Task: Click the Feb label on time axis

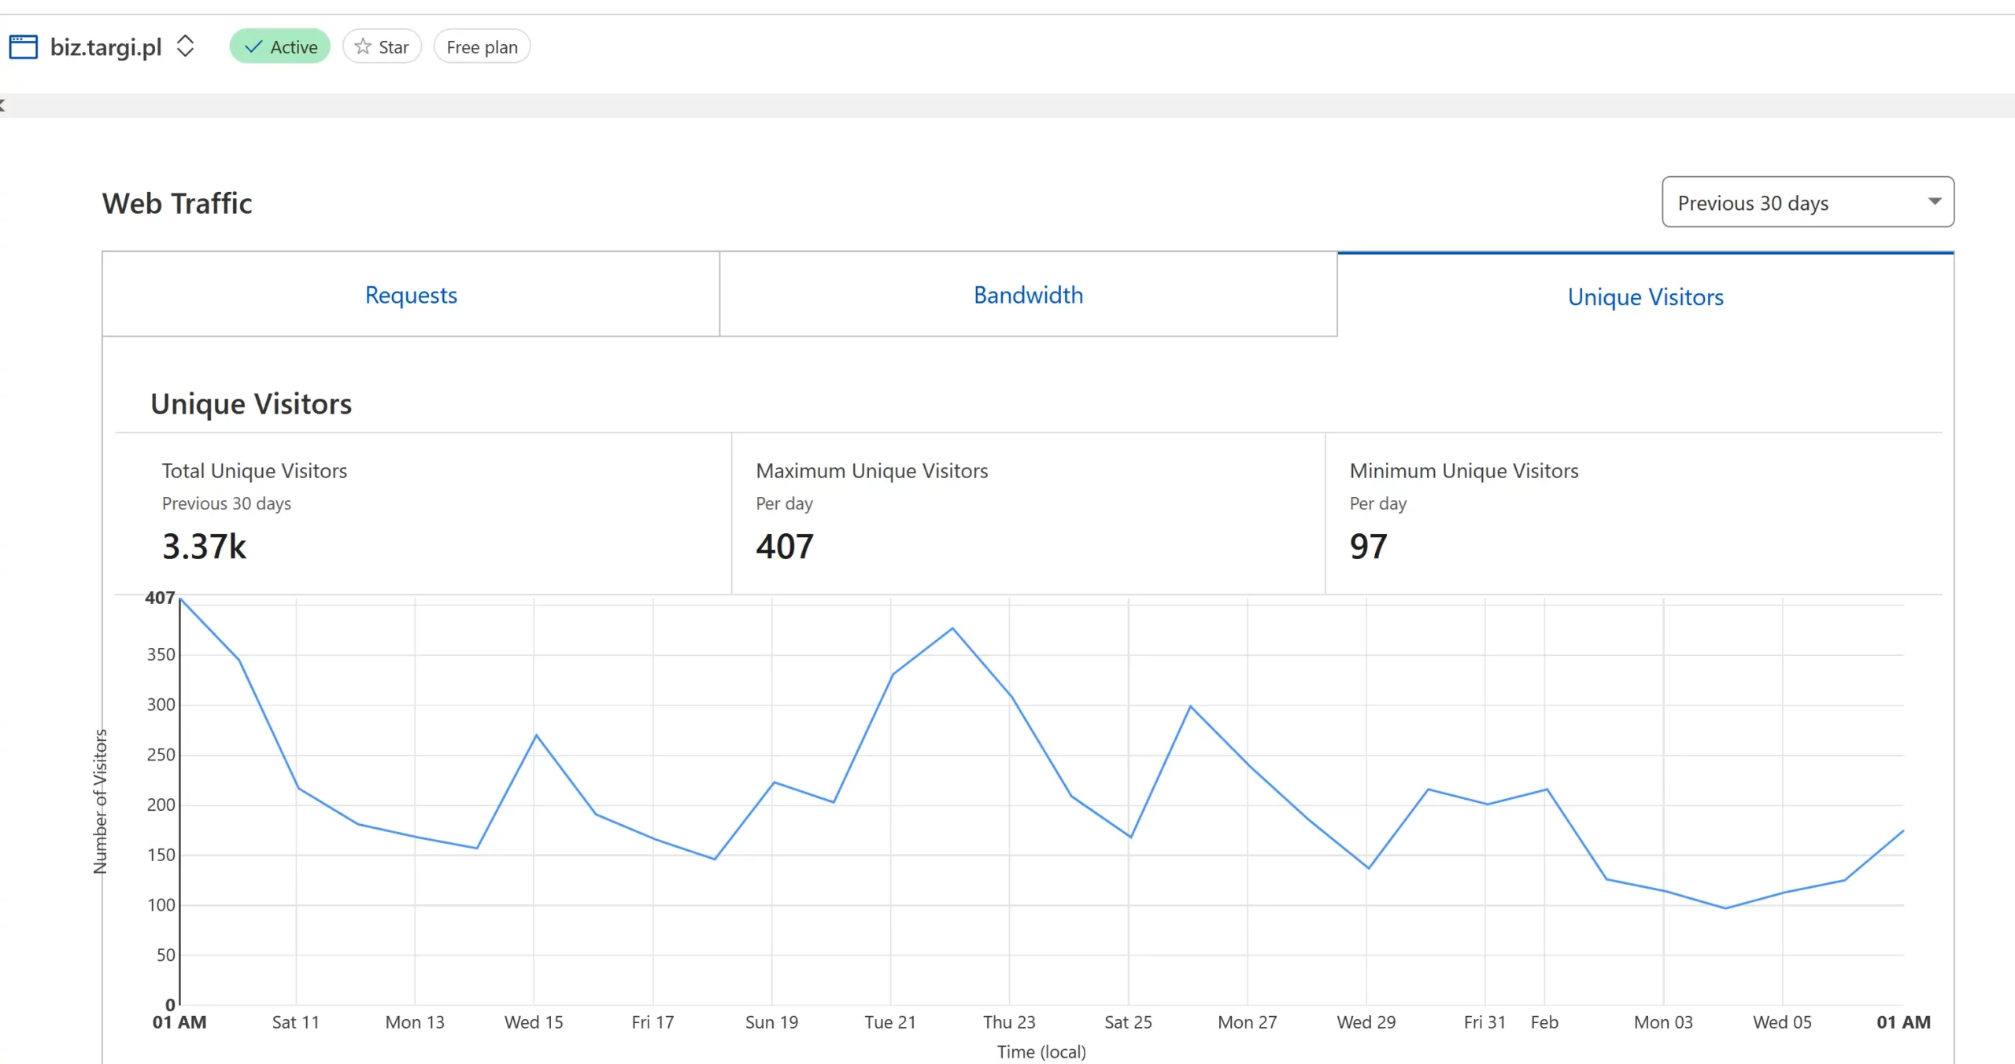Action: tap(1544, 1022)
